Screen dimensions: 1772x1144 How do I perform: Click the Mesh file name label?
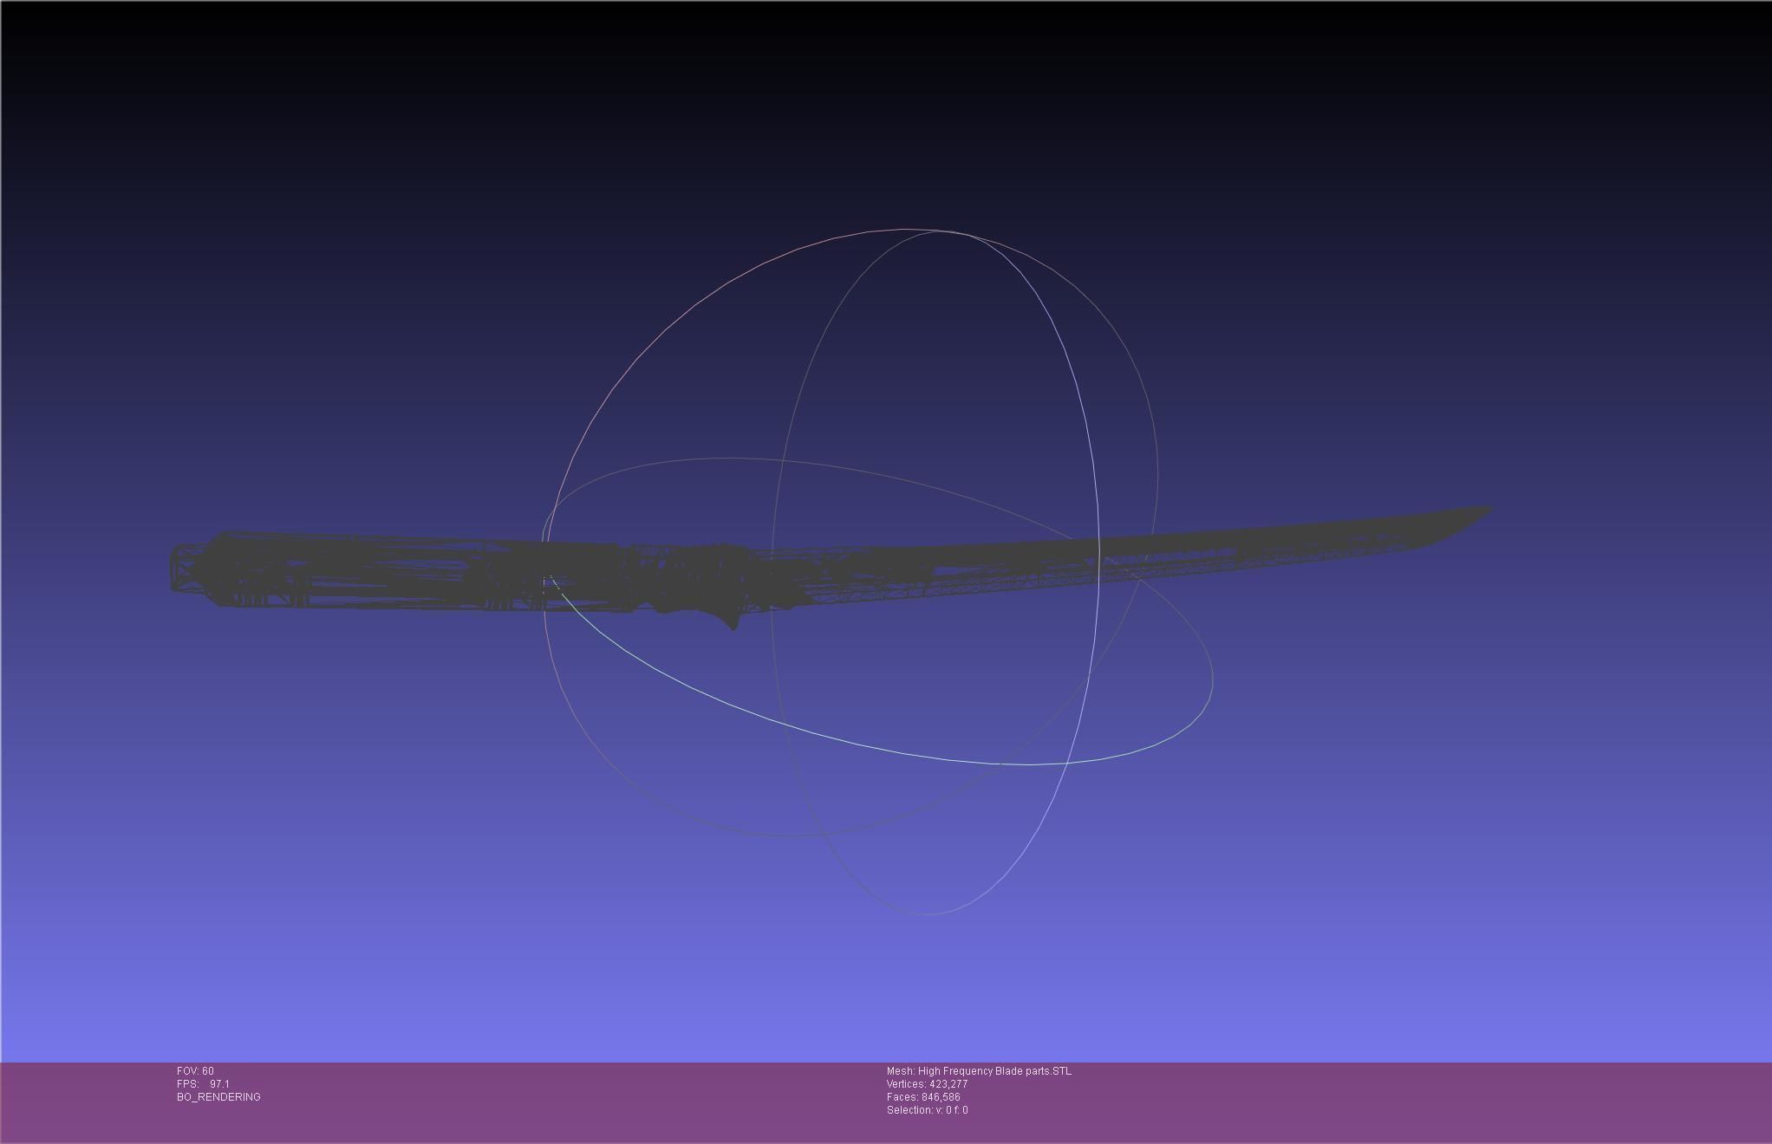point(979,1071)
